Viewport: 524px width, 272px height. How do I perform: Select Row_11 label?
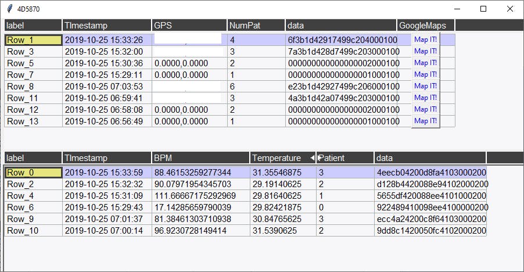tap(34, 98)
